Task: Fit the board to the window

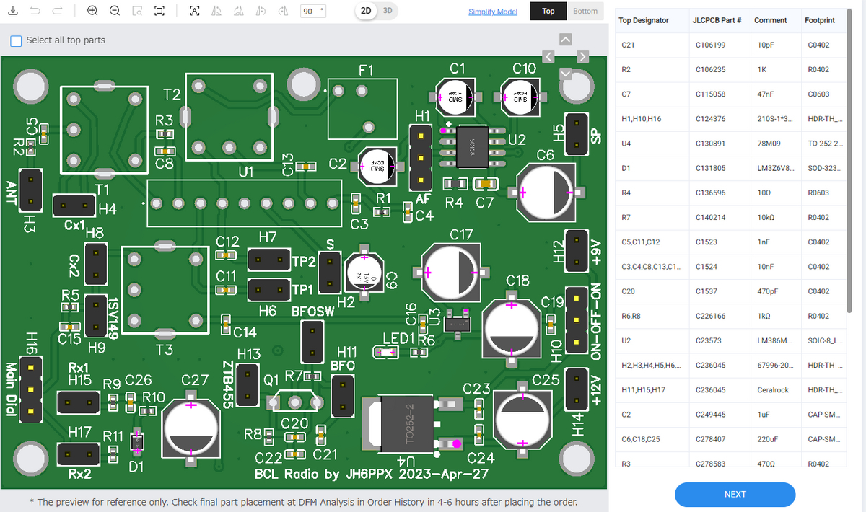Action: pos(159,11)
